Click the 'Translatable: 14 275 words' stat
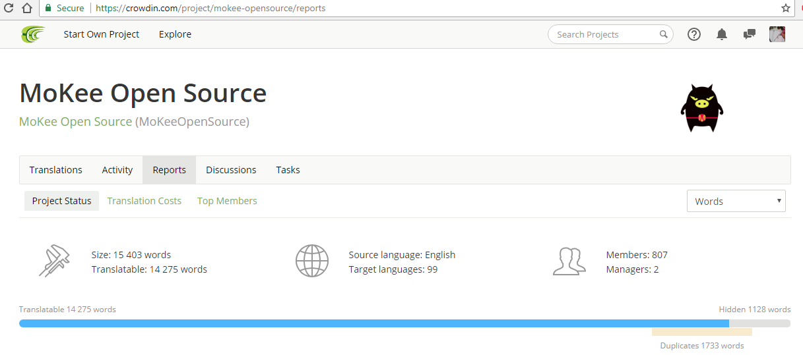The image size is (803, 355). tap(149, 269)
